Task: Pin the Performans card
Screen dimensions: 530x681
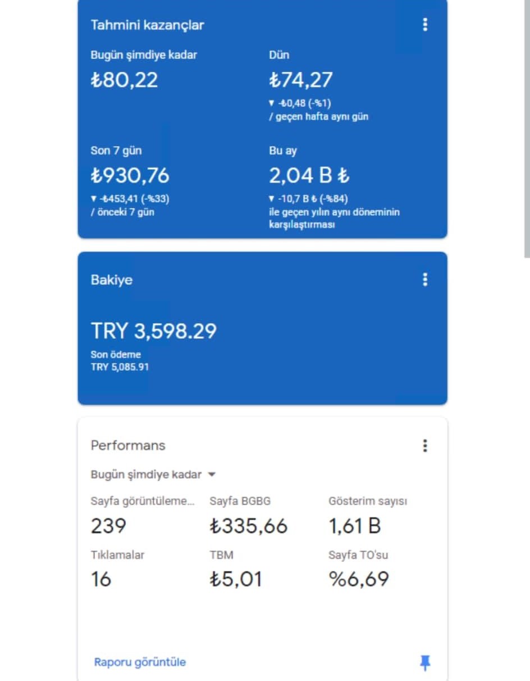Action: pyautogui.click(x=425, y=663)
